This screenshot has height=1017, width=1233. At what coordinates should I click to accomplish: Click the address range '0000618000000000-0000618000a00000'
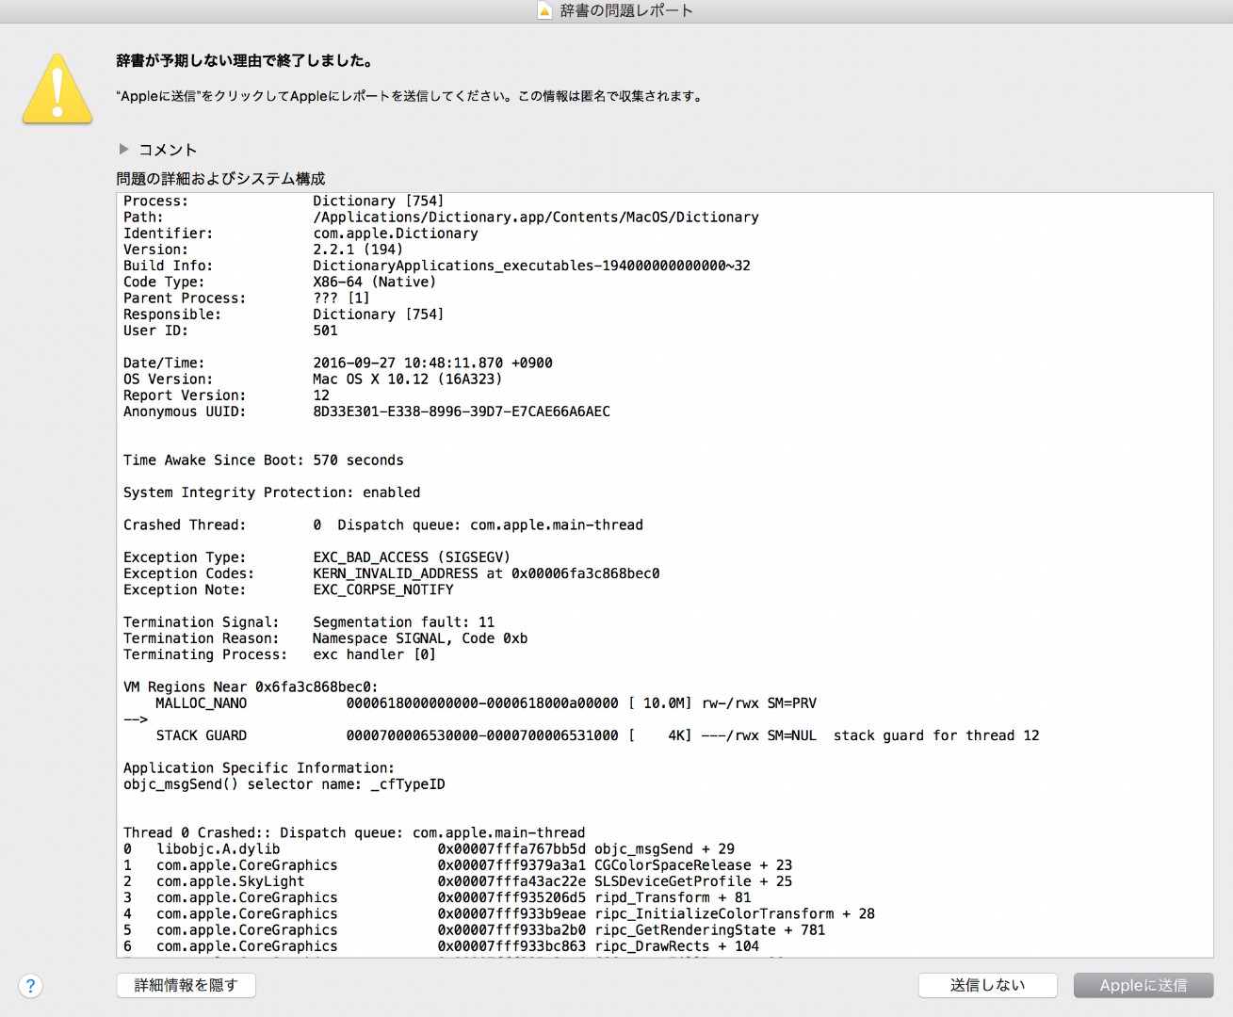[482, 703]
